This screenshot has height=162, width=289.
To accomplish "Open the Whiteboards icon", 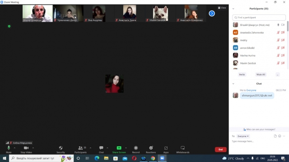I will [x=182, y=148].
